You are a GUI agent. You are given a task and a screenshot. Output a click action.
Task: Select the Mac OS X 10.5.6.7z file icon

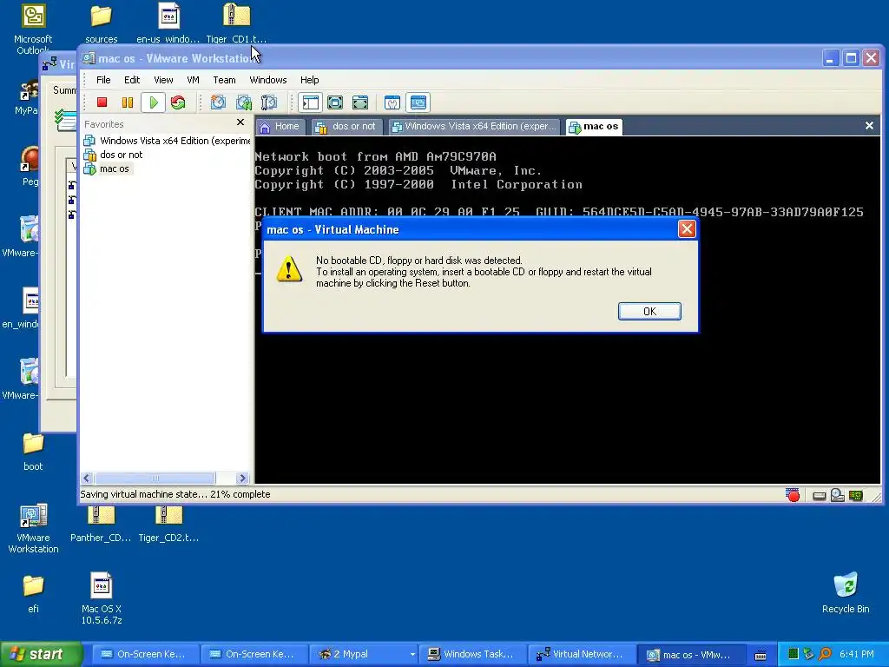(101, 598)
